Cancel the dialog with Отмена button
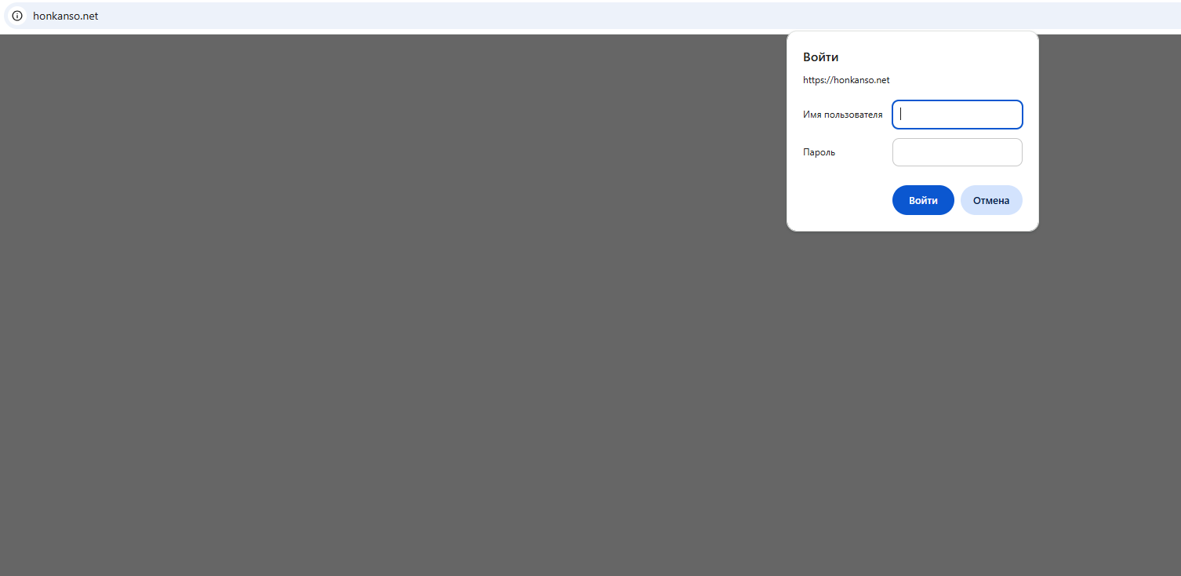The image size is (1181, 576). click(991, 200)
